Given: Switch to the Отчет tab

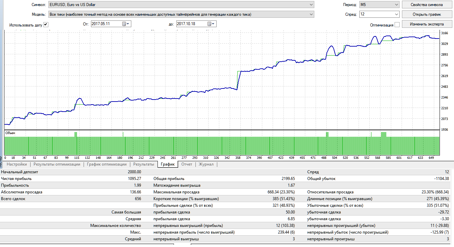Looking at the screenshot, I should click(x=187, y=164).
